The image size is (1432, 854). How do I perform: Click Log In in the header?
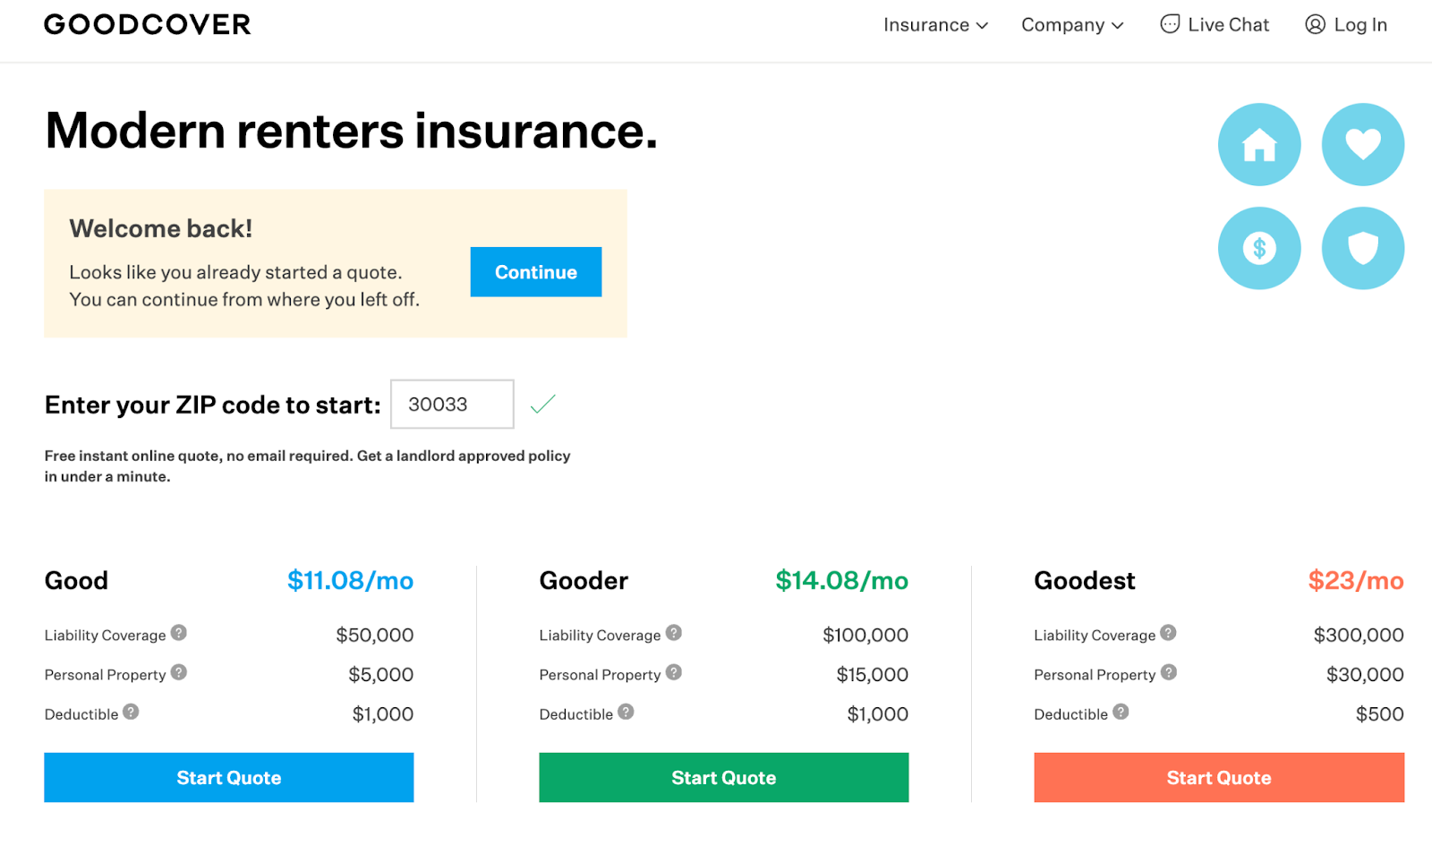click(x=1346, y=25)
